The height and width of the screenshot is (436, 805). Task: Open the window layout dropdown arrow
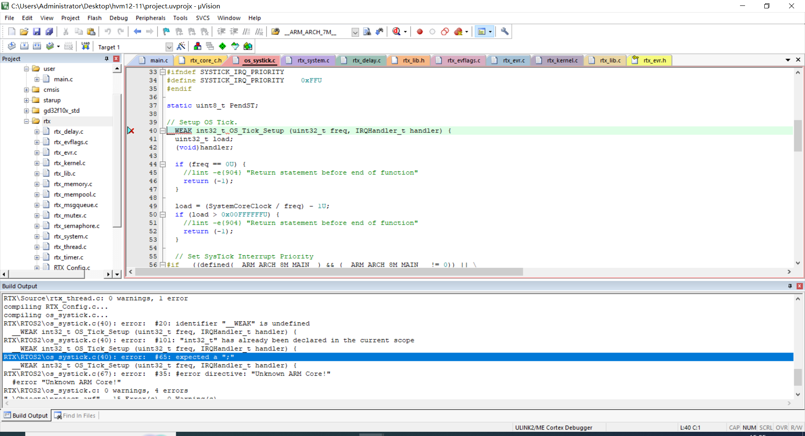pos(490,31)
